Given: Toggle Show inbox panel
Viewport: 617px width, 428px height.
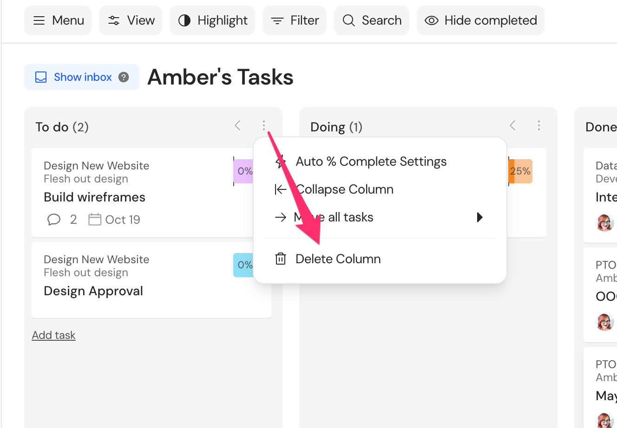Looking at the screenshot, I should (82, 77).
